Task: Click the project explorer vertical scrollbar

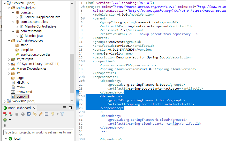Action: (72, 73)
